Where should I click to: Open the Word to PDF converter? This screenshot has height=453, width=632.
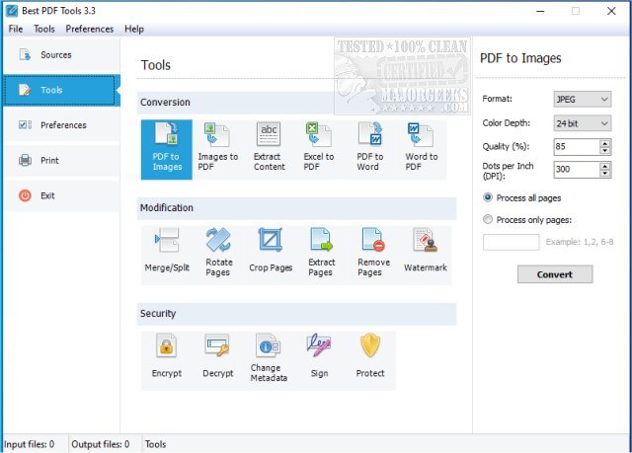[x=422, y=149]
